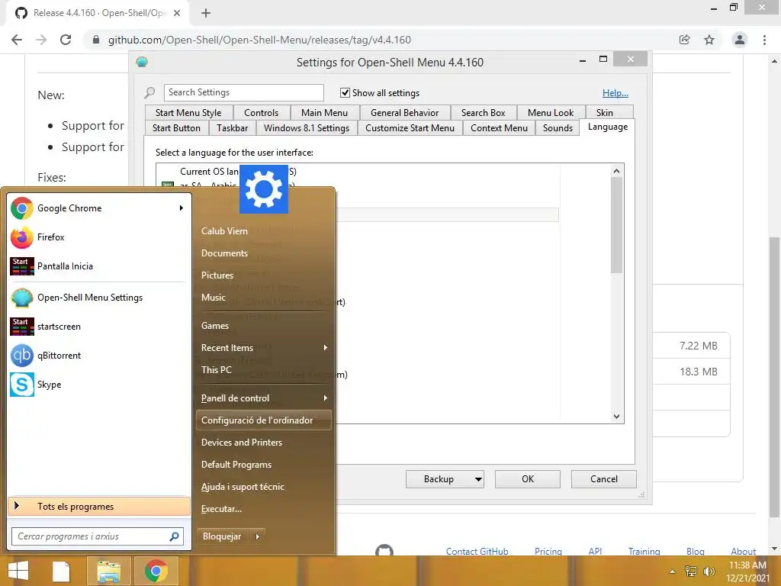The image size is (781, 586).
Task: Bookmark this page with the star icon
Action: (x=709, y=40)
